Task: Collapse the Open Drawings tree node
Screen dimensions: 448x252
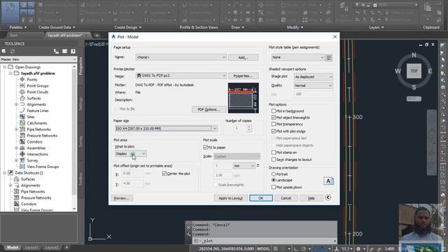Action: 5,67
